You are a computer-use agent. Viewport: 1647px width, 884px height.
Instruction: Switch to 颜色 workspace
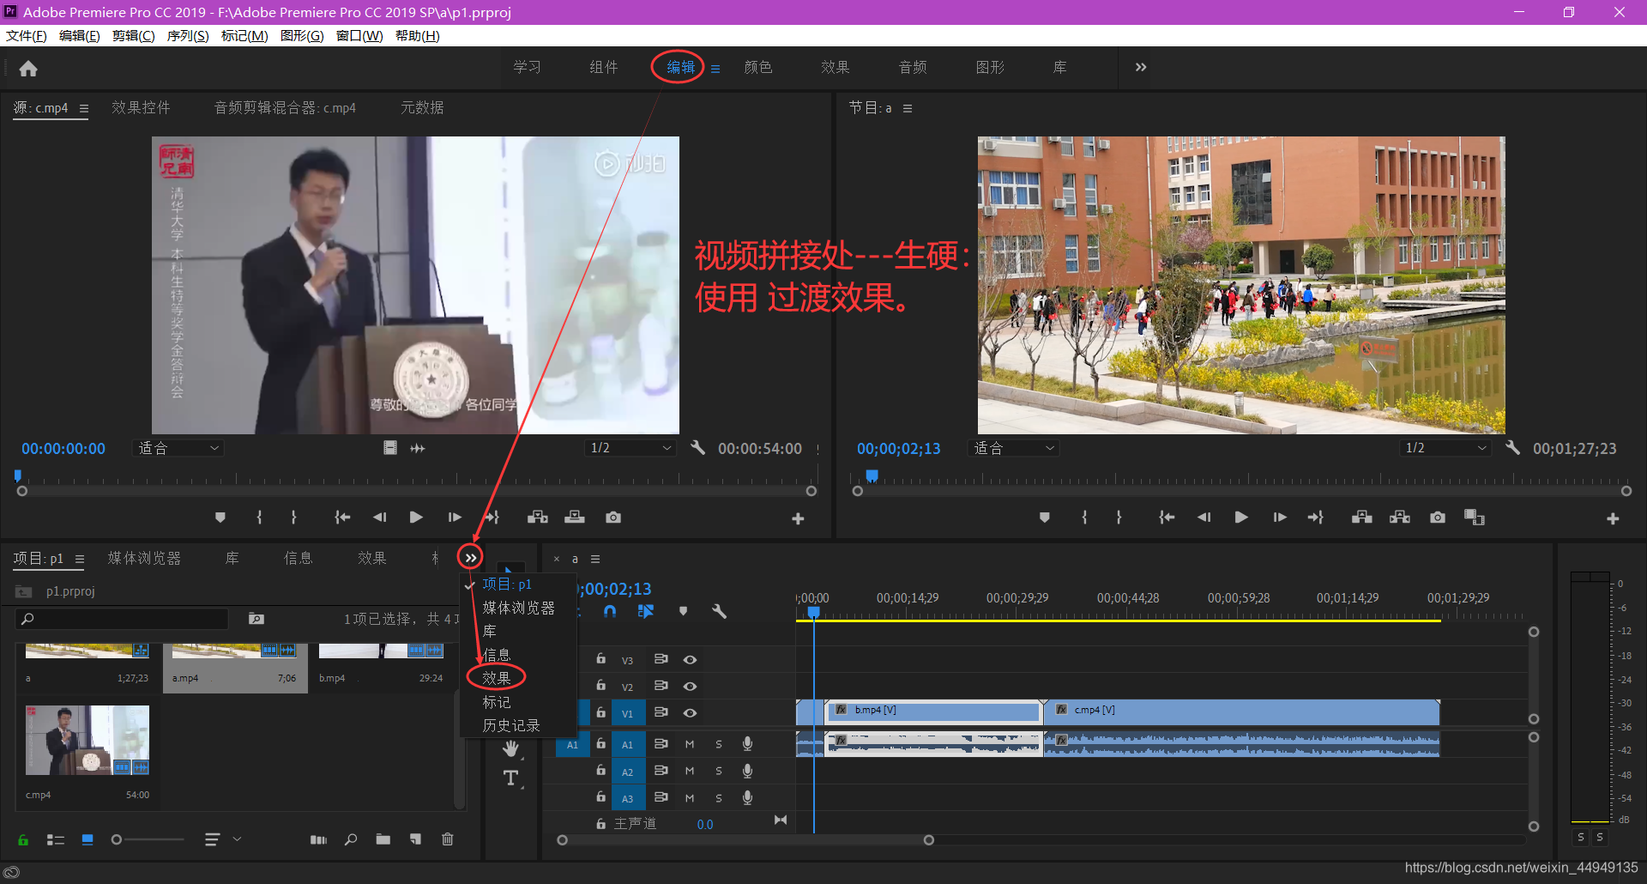coord(758,67)
